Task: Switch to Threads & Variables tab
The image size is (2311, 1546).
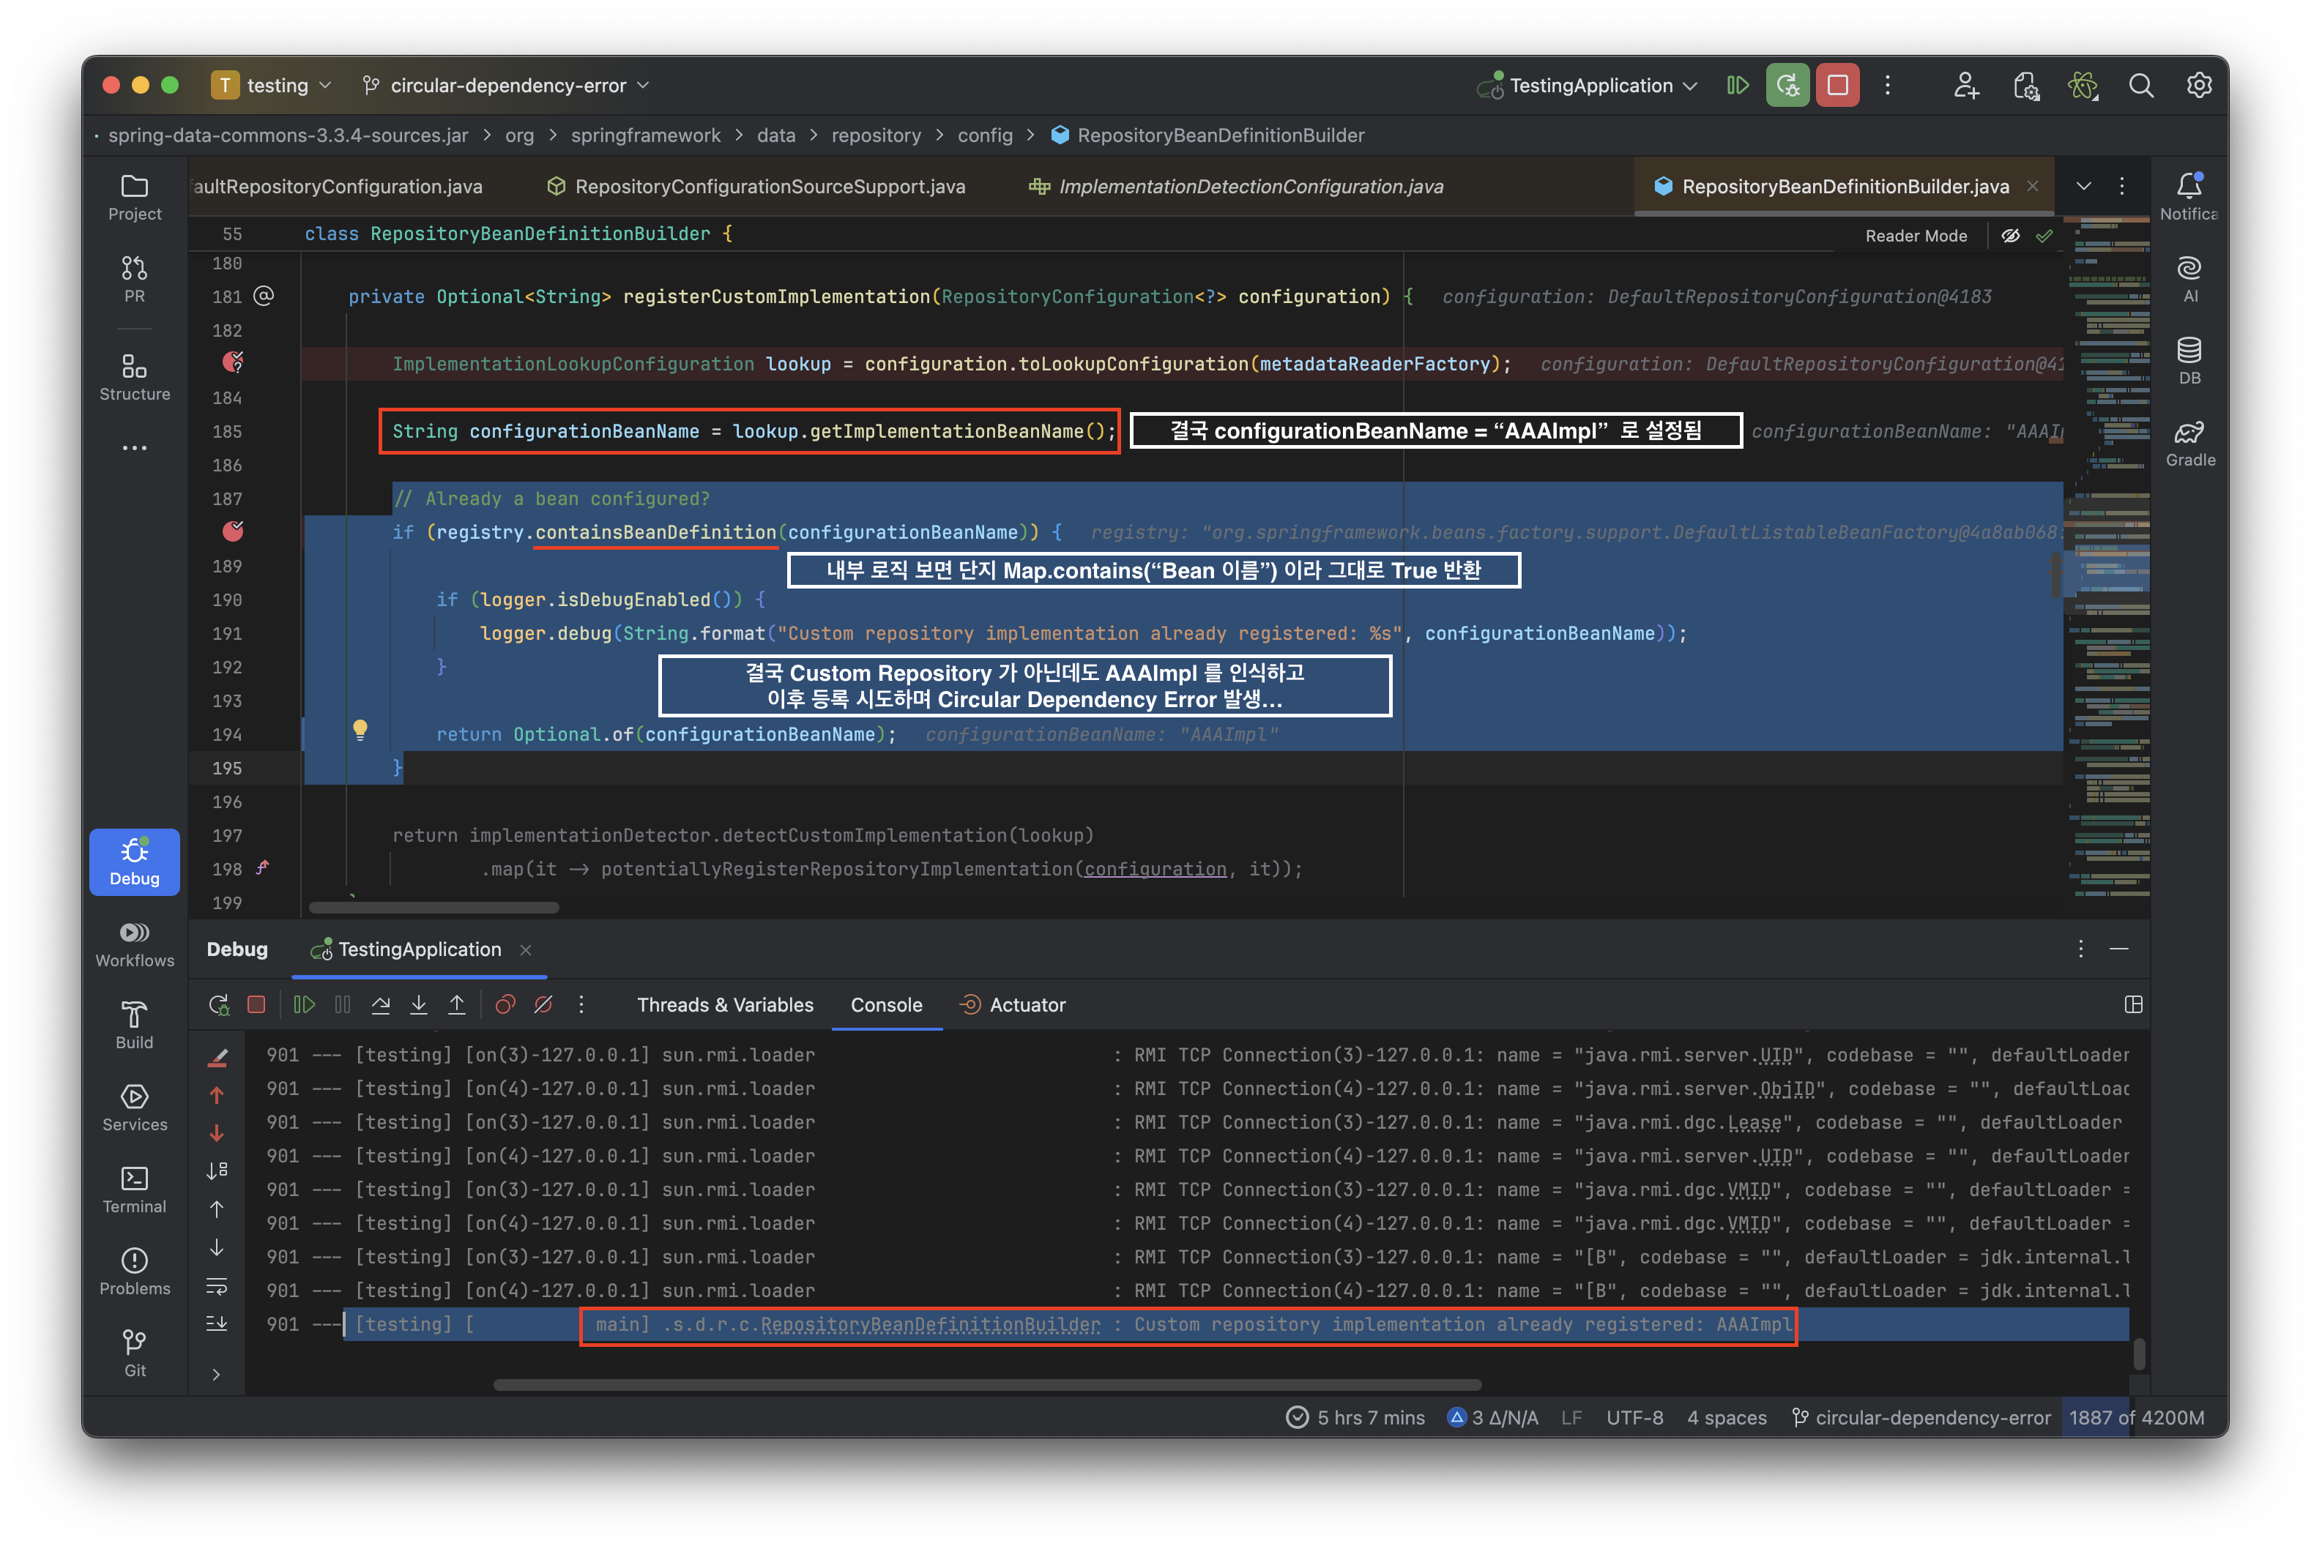Action: click(725, 1005)
